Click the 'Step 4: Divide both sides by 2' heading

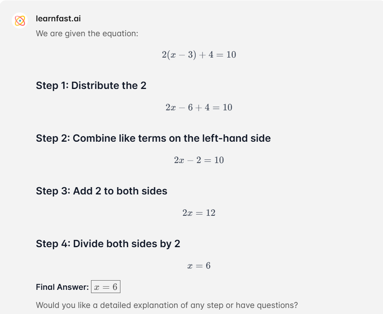click(108, 244)
